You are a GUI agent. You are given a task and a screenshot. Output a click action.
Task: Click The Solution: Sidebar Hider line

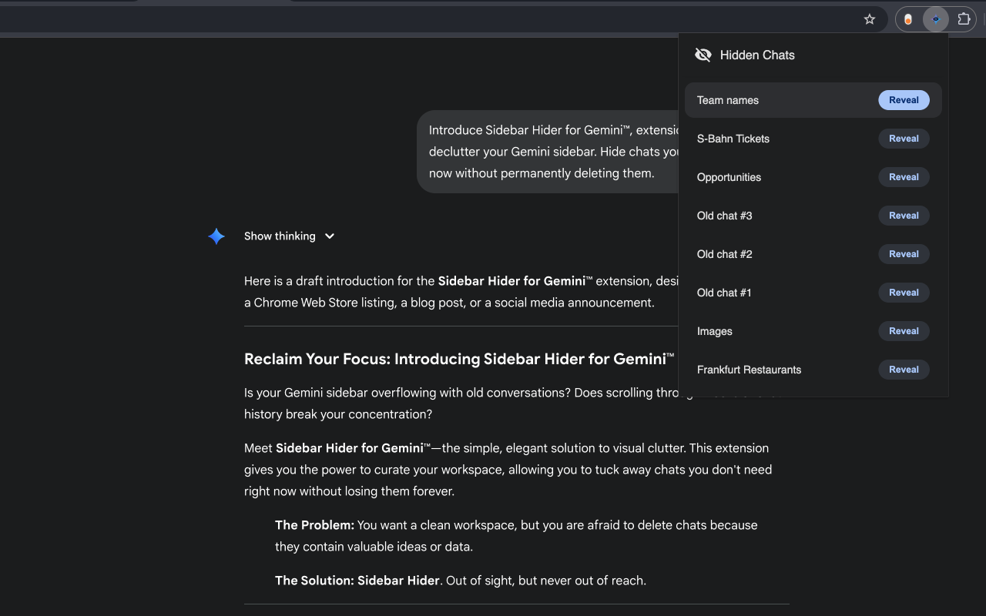461,581
